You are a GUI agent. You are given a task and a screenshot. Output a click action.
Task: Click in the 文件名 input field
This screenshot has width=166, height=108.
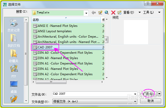[x=93, y=94]
